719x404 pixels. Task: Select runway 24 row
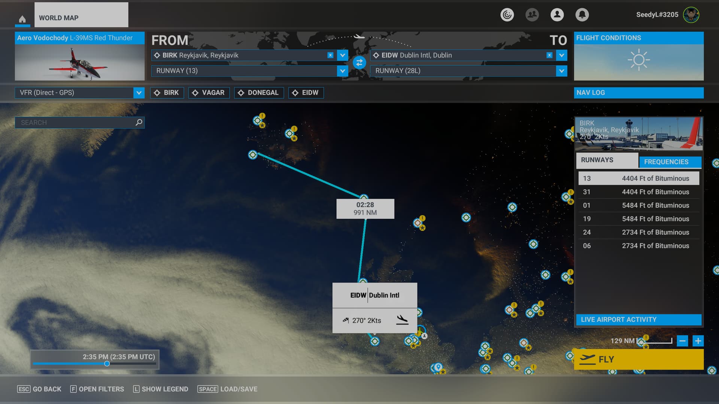point(639,232)
